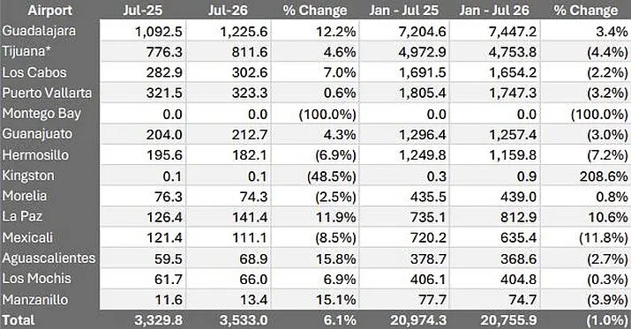Screen dimensions: 631x329
Task: Click the Total Jan - Jul 26 value 20,755.9
Action: coord(508,320)
